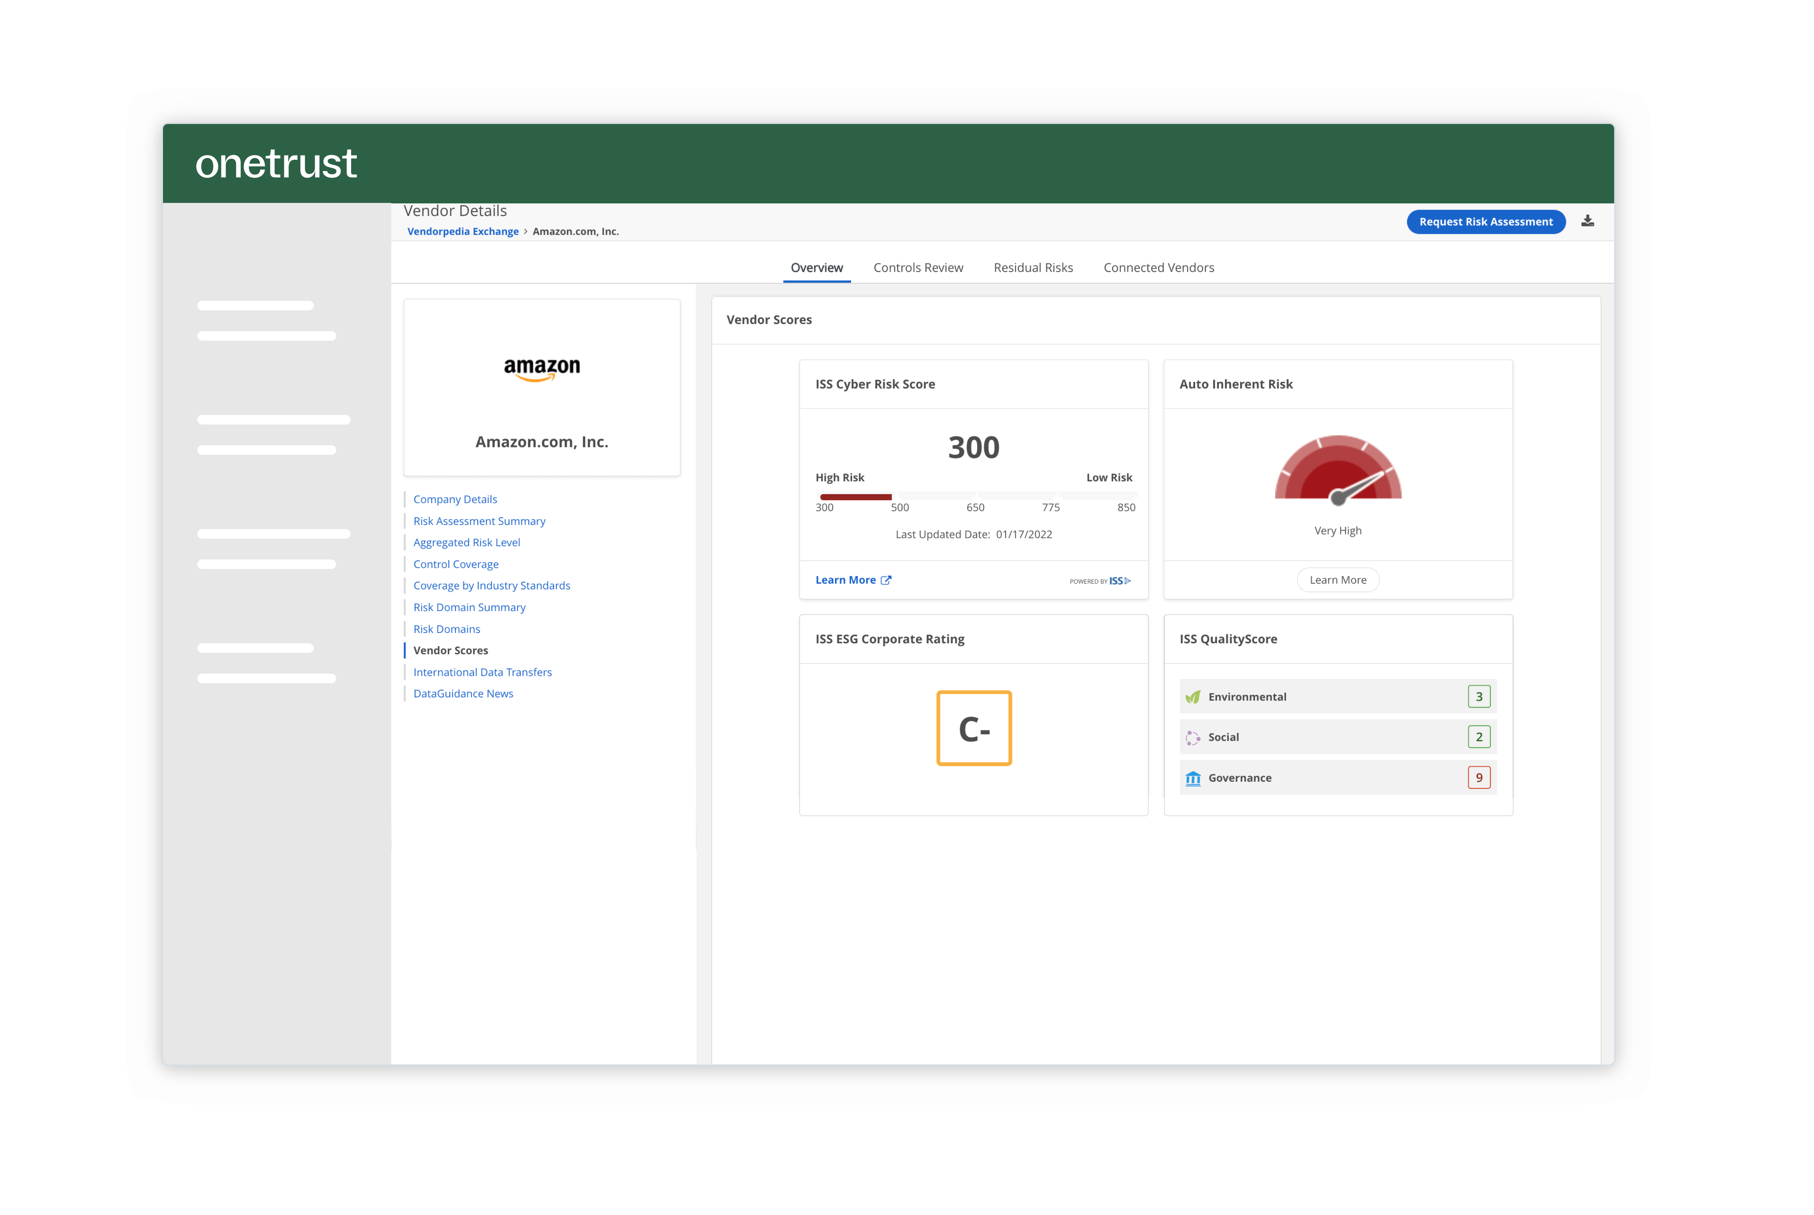
Task: Click the Governance building icon
Action: click(x=1193, y=778)
